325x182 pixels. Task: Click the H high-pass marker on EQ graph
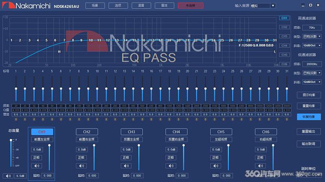pos(59,51)
